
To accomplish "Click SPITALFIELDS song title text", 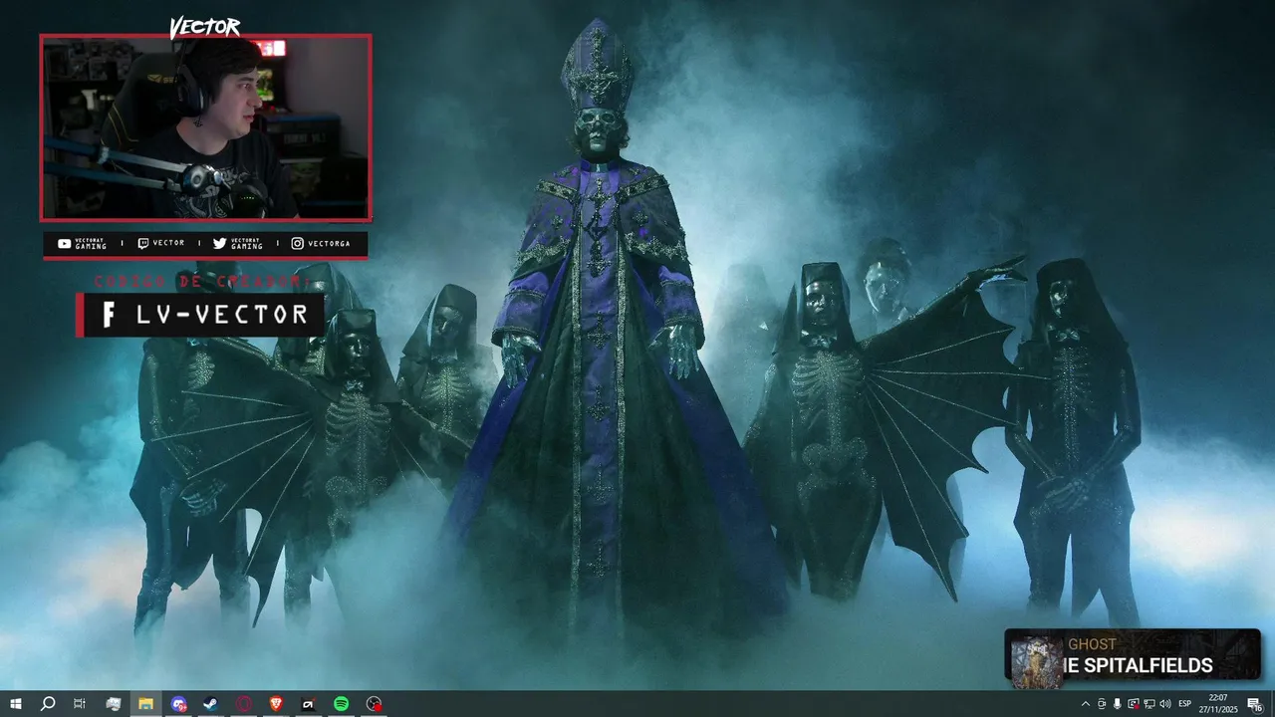I will pyautogui.click(x=1148, y=666).
